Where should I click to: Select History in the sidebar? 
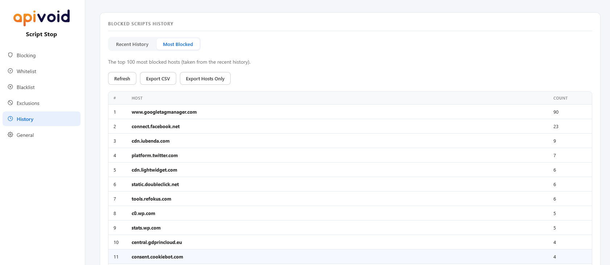pyautogui.click(x=41, y=119)
